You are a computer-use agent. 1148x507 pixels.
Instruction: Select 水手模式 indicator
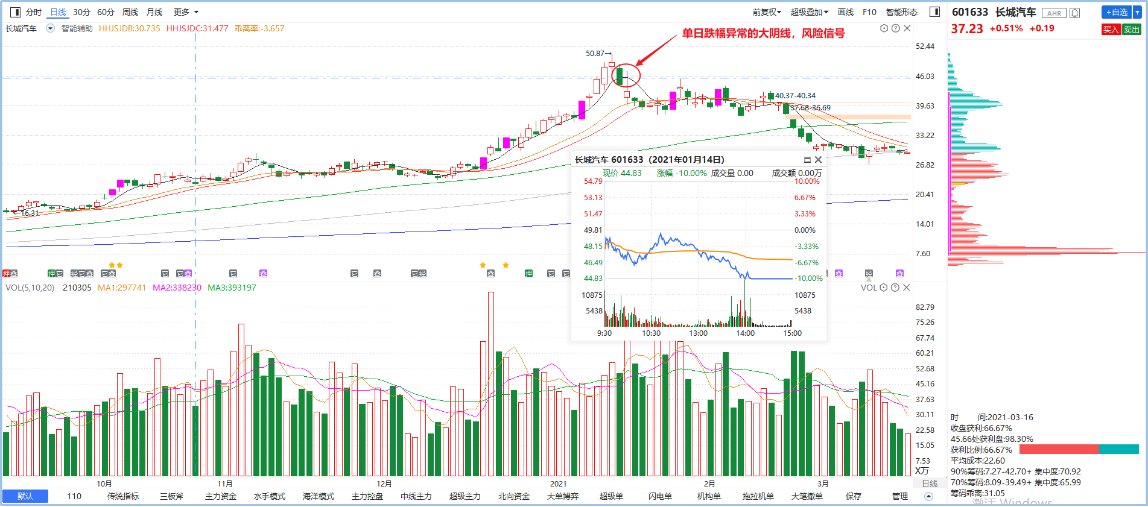(270, 496)
